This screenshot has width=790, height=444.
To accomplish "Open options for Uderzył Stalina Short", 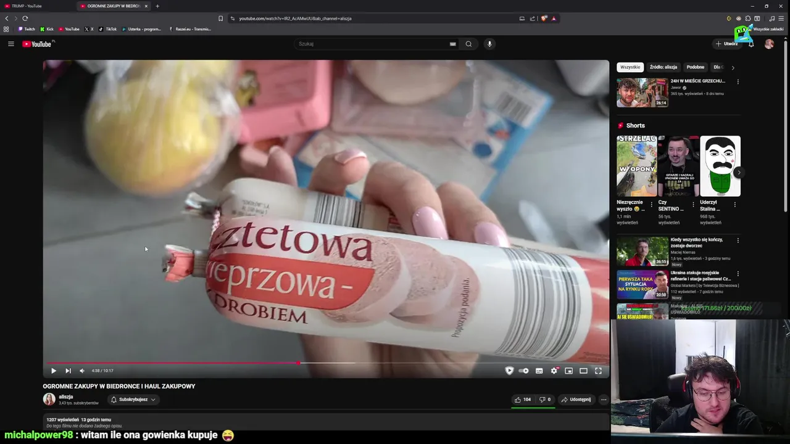I will click(734, 205).
